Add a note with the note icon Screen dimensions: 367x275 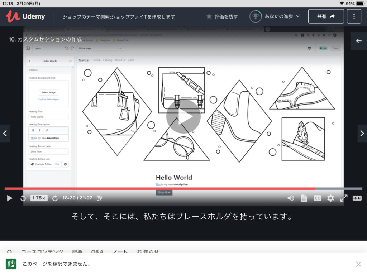(99, 198)
